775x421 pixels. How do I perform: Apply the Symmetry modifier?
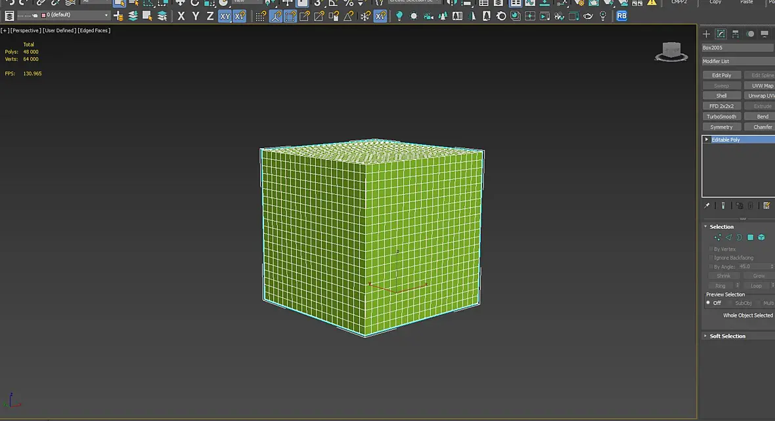click(x=722, y=127)
